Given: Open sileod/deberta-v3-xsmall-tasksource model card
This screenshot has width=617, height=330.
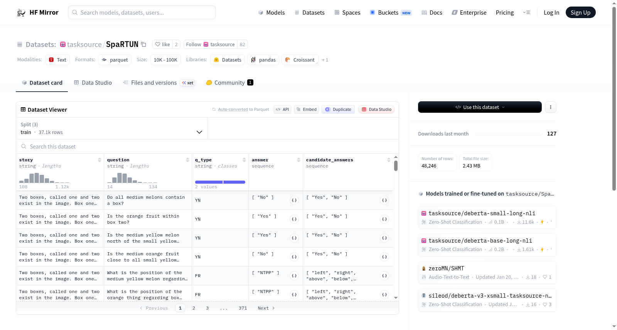Looking at the screenshot, I should (487, 300).
